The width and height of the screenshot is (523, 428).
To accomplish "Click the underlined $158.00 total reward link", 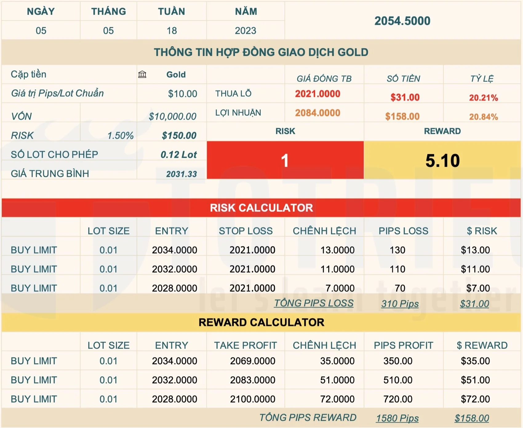I will click(x=472, y=418).
